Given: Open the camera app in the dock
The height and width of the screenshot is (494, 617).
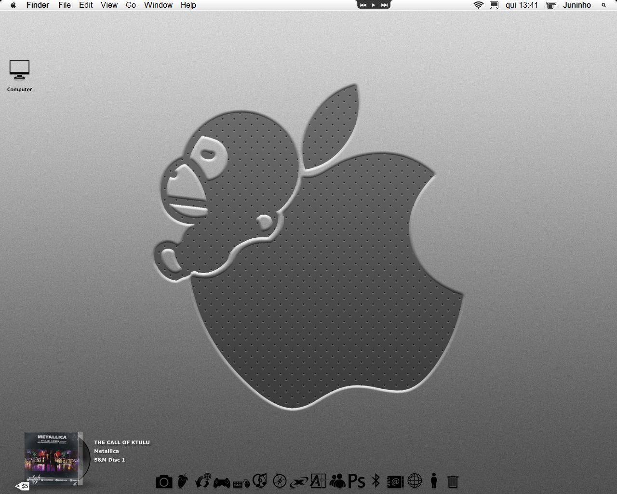Looking at the screenshot, I should pos(164,481).
